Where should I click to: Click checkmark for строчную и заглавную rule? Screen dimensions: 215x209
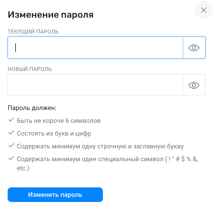pyautogui.click(x=11, y=145)
